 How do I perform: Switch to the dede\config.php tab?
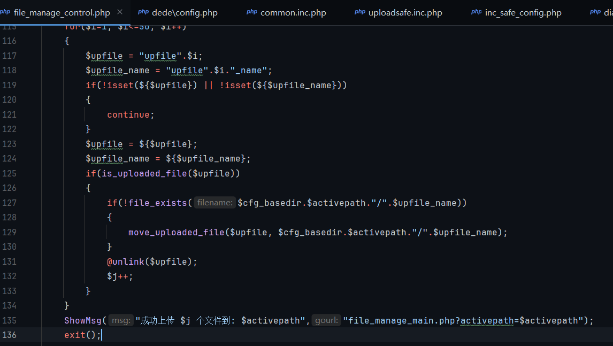pyautogui.click(x=184, y=12)
